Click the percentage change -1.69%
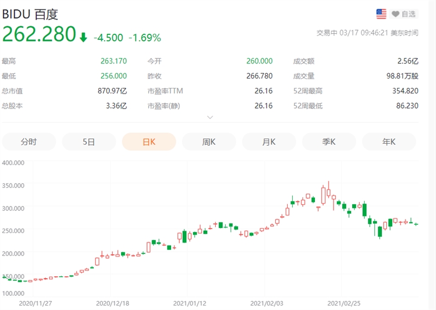436x310 pixels. coord(144,38)
